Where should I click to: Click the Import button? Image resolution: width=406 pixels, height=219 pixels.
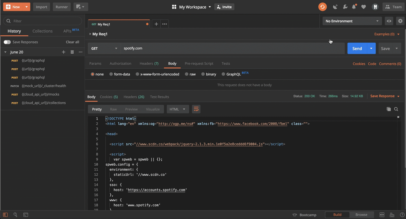click(42, 7)
